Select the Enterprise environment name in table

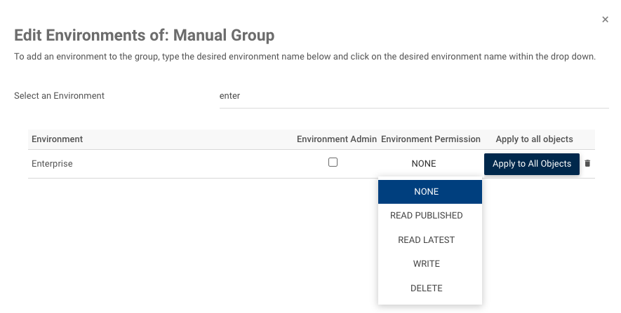click(53, 164)
